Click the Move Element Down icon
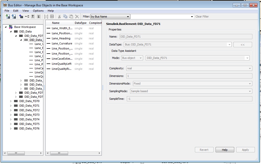The width and height of the screenshot is (261, 164). pyautogui.click(x=39, y=17)
